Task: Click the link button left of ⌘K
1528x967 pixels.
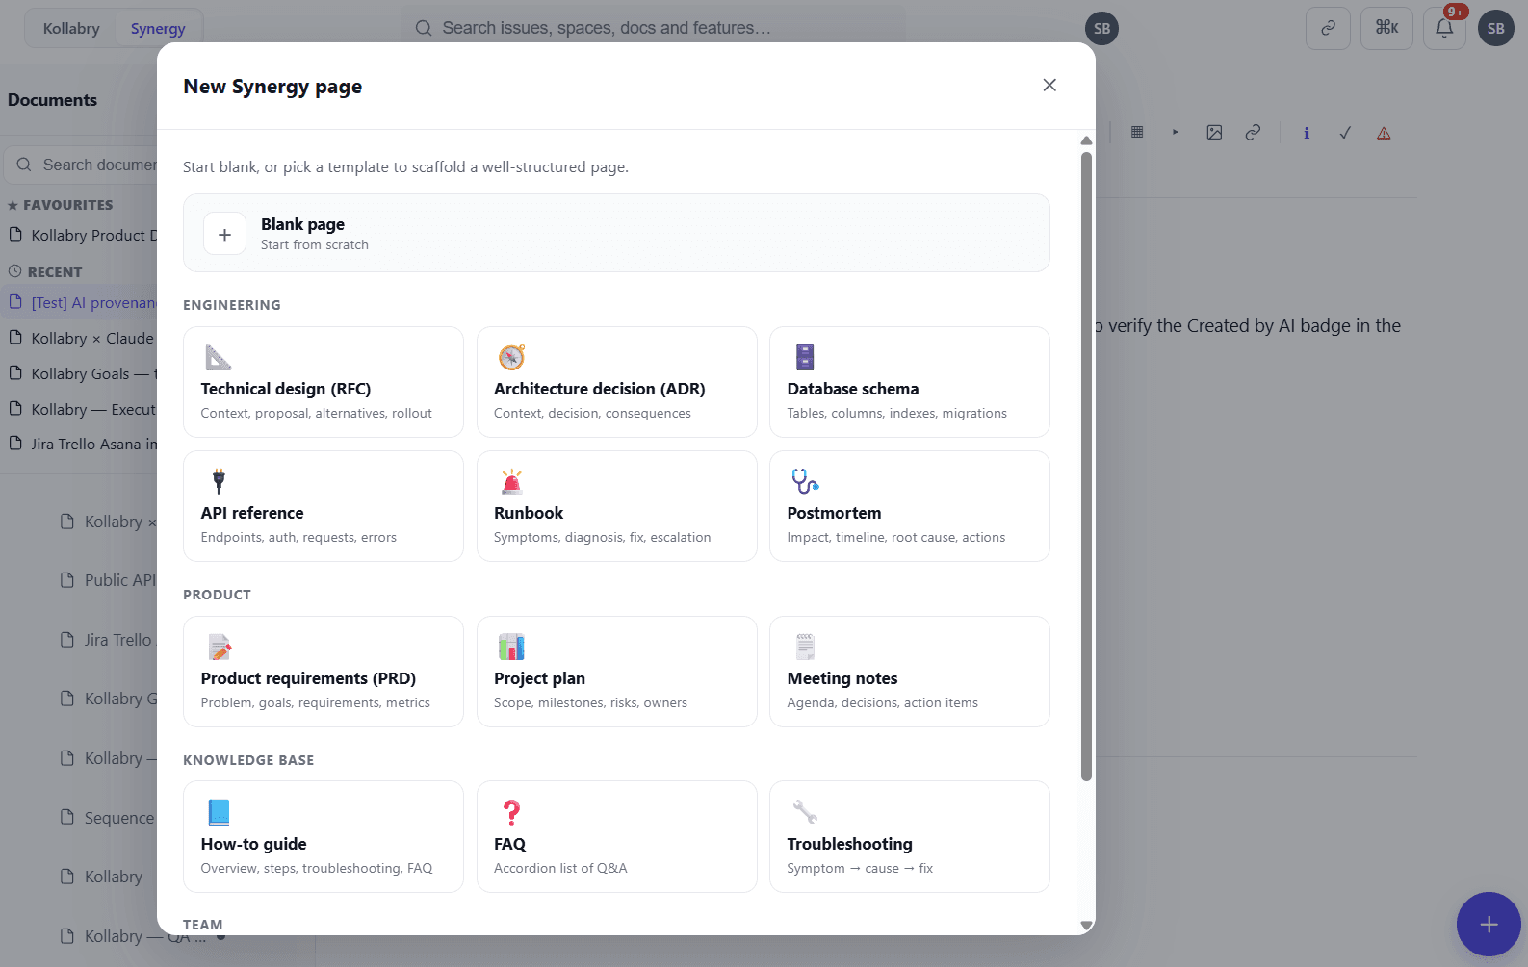Action: pos(1328,29)
